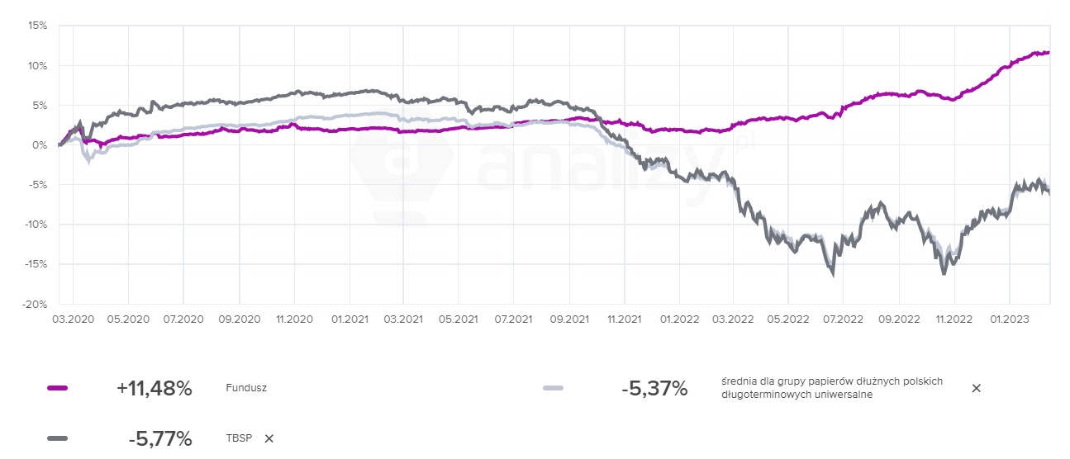Click the 01.2021 date on the x-axis
Viewport: 1070px width, 459px height.
tap(348, 318)
